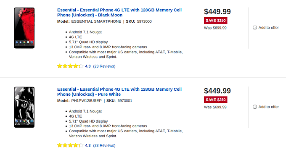Screen dimensions: 286x152
Task: Click the SKU 5973000 text
Action: coord(139,21)
